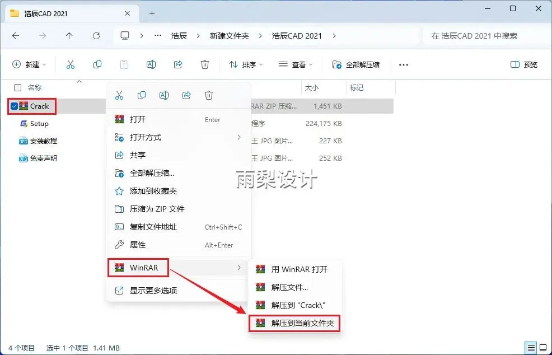Expand chevron after the monitor icon

142,36
